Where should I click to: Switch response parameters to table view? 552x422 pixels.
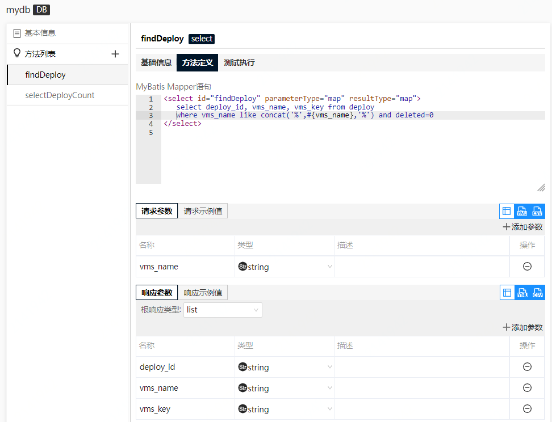tap(507, 293)
